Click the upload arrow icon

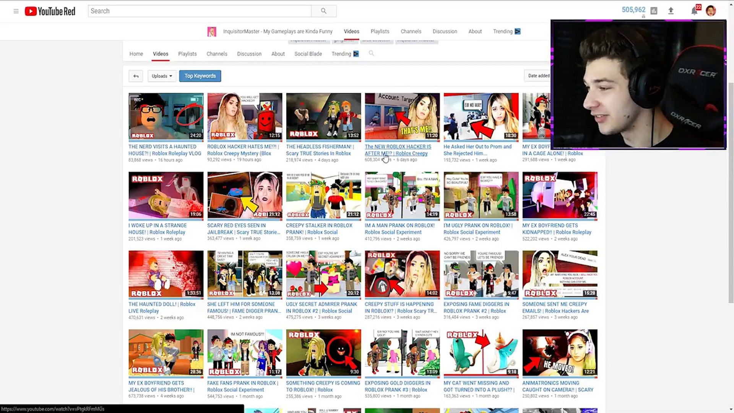coord(671,11)
